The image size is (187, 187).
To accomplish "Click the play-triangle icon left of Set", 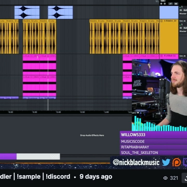I will 157,1.
